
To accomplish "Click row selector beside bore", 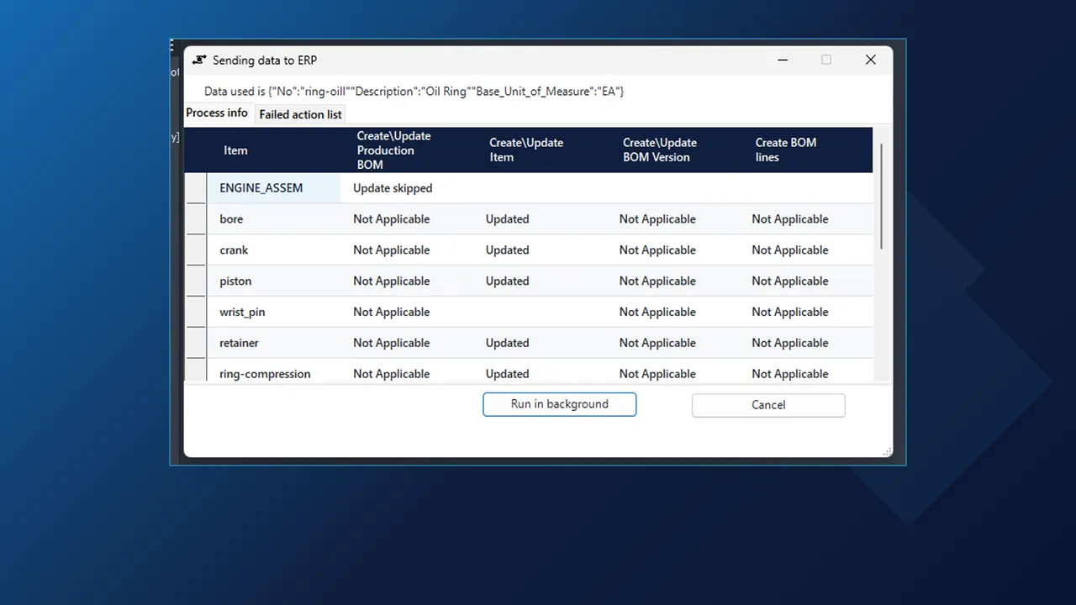I will click(195, 219).
